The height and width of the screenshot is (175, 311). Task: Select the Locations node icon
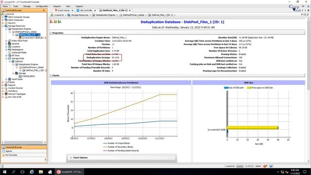click(x=10, y=47)
